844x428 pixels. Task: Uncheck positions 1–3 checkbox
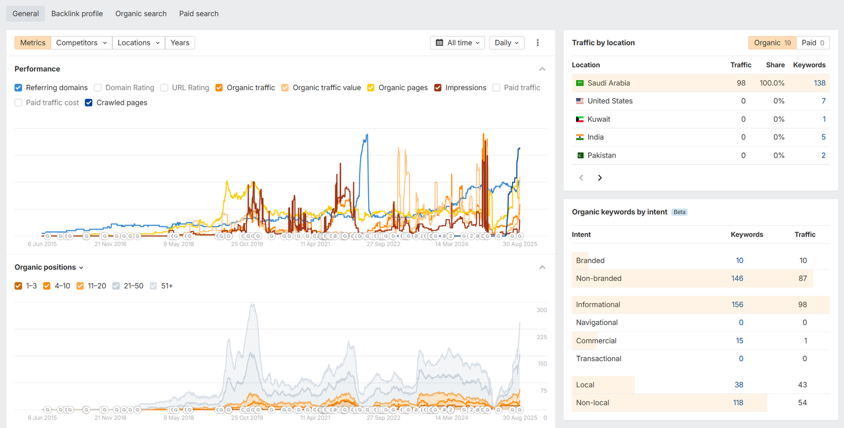tap(18, 286)
